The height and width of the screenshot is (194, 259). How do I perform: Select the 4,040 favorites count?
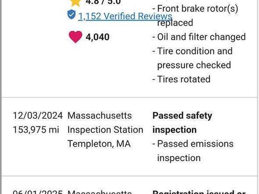pyautogui.click(x=98, y=37)
